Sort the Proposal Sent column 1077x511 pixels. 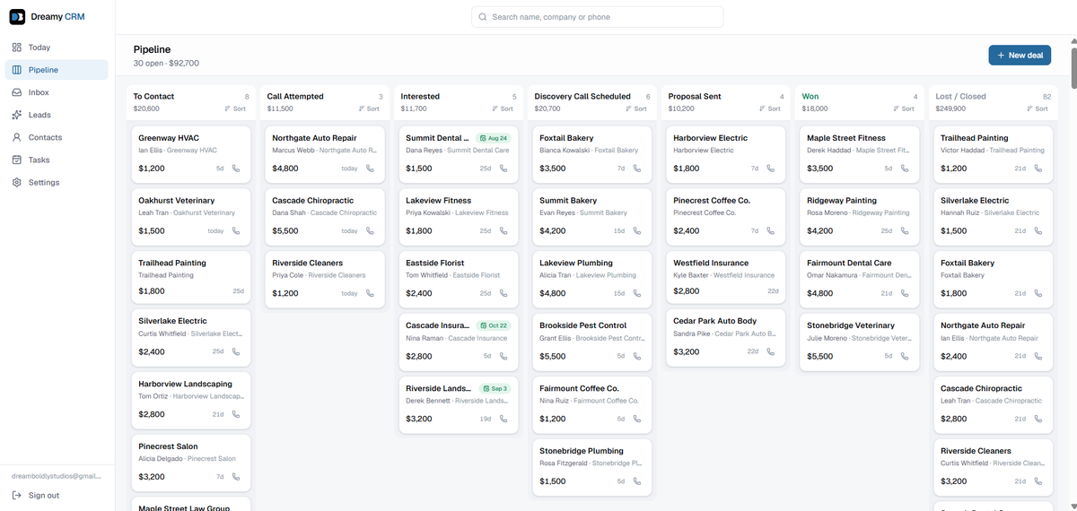coord(772,108)
